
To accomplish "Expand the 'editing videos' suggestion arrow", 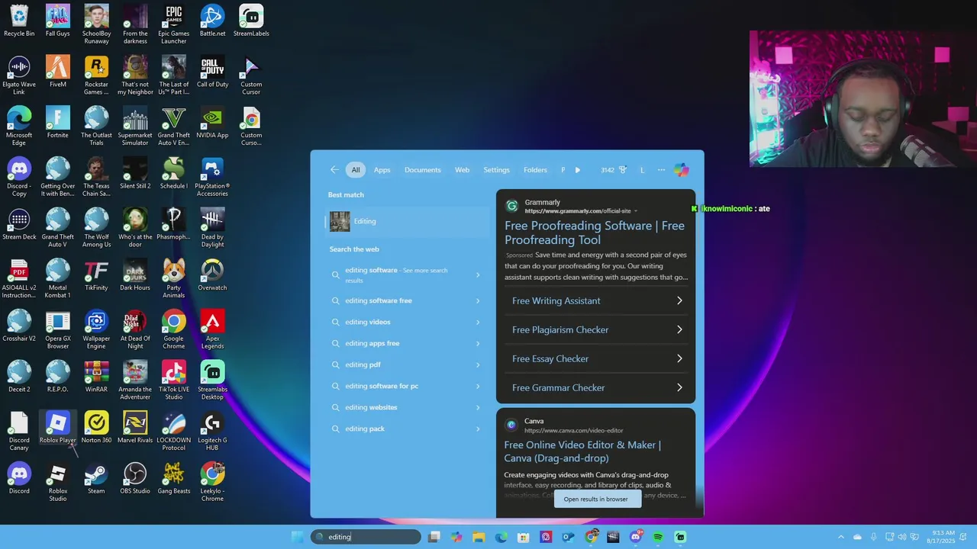I will [478, 323].
